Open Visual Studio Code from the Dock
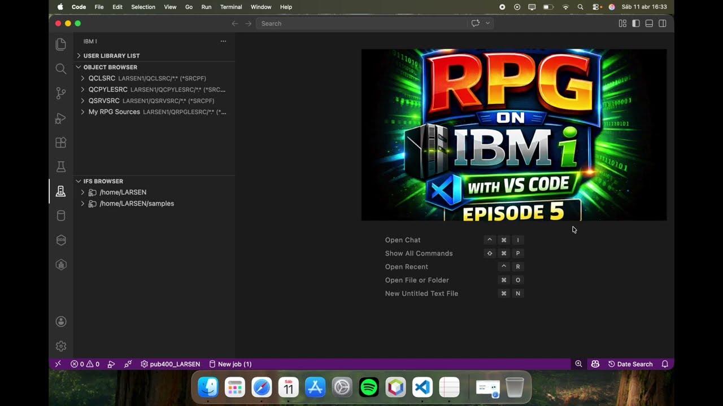Screen dimensions: 723x406 tap(423, 387)
